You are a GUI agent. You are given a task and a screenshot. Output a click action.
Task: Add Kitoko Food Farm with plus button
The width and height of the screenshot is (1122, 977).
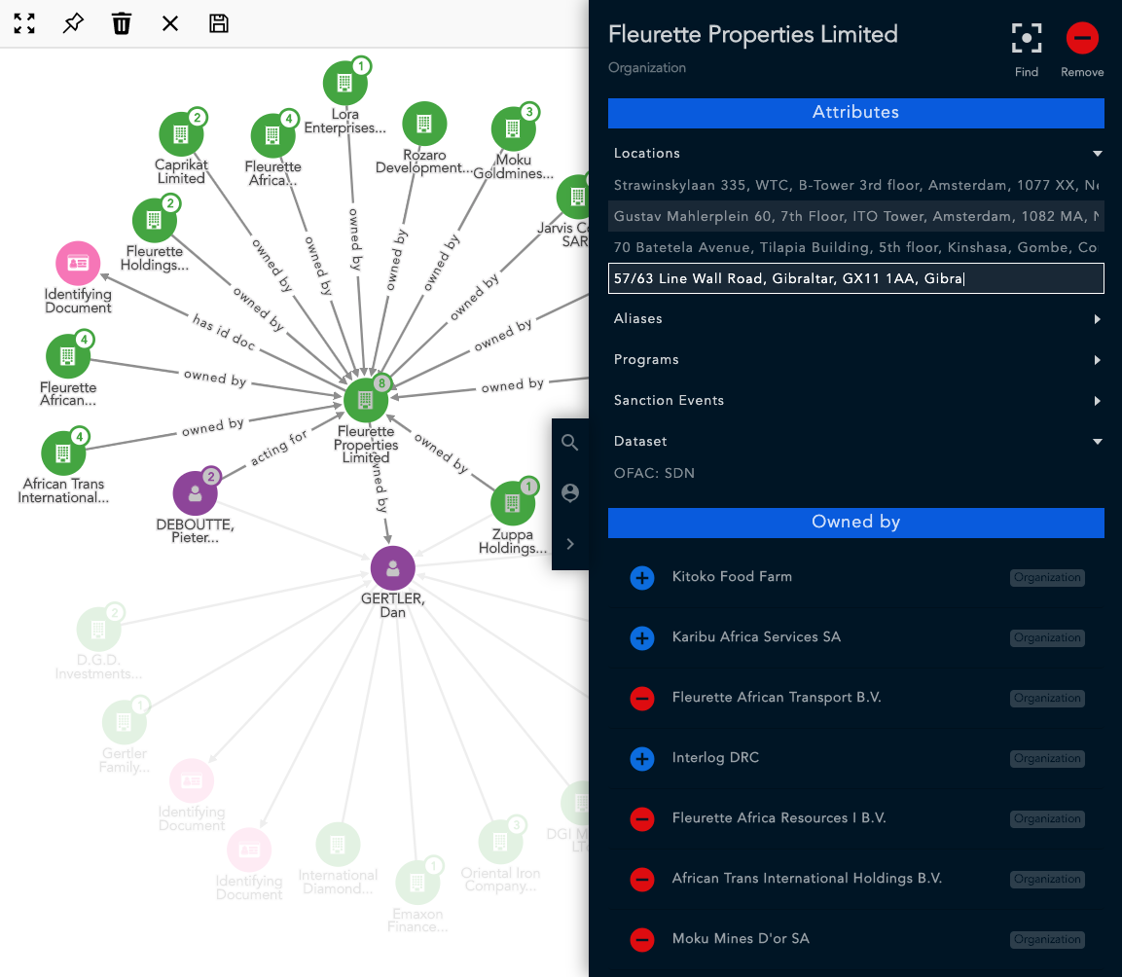[x=642, y=578]
